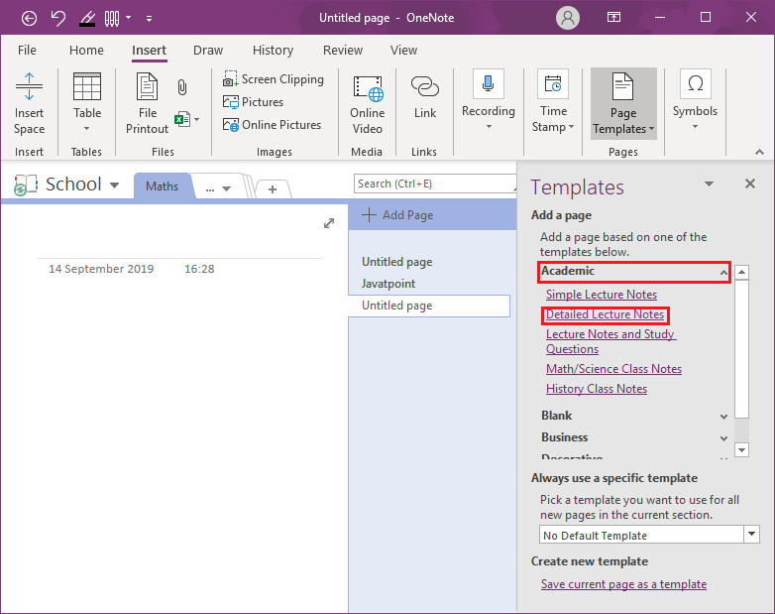Open the No Default Template combo box
Viewport: 775px width, 614px height.
[x=649, y=535]
